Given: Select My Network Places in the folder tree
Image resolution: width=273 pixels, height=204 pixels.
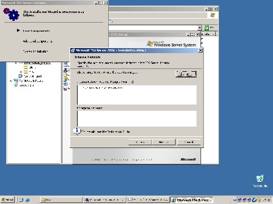Looking at the screenshot, I should [31, 81].
